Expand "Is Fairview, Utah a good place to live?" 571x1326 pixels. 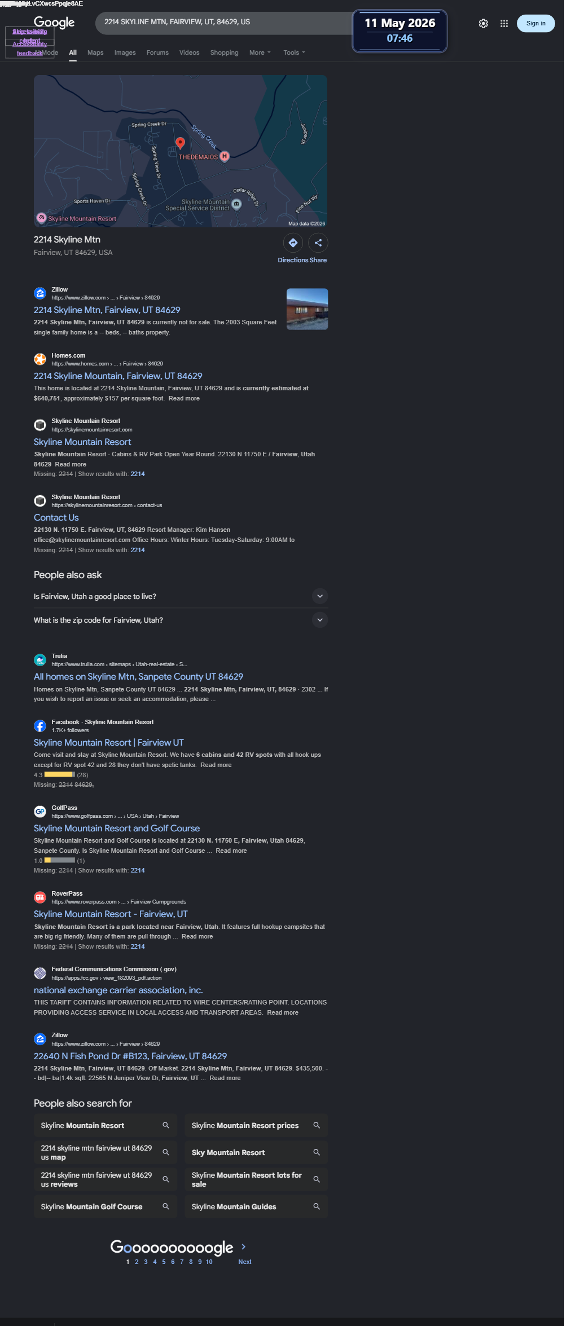click(x=181, y=596)
